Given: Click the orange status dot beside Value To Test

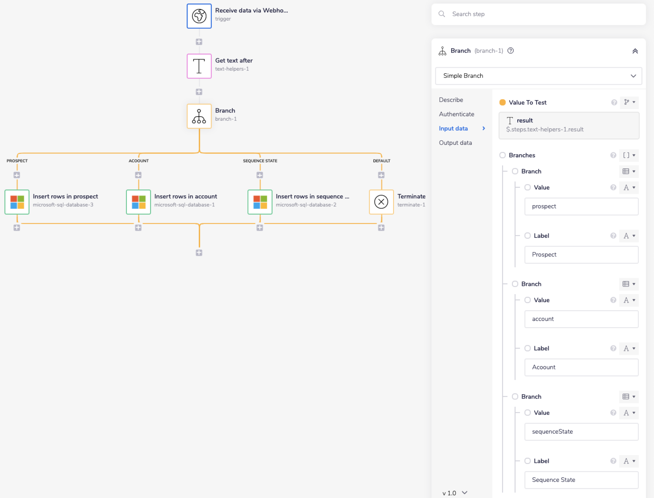Looking at the screenshot, I should (502, 102).
